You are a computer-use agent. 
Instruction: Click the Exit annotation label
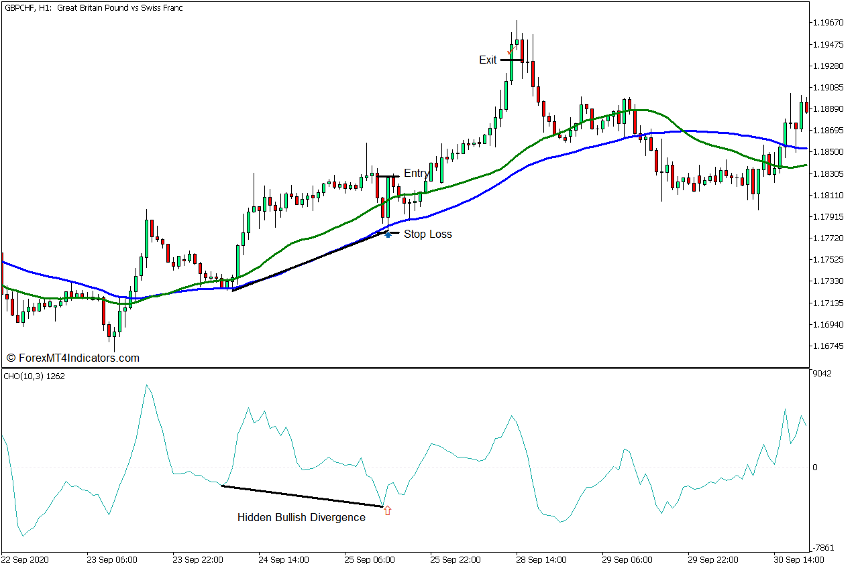[488, 60]
